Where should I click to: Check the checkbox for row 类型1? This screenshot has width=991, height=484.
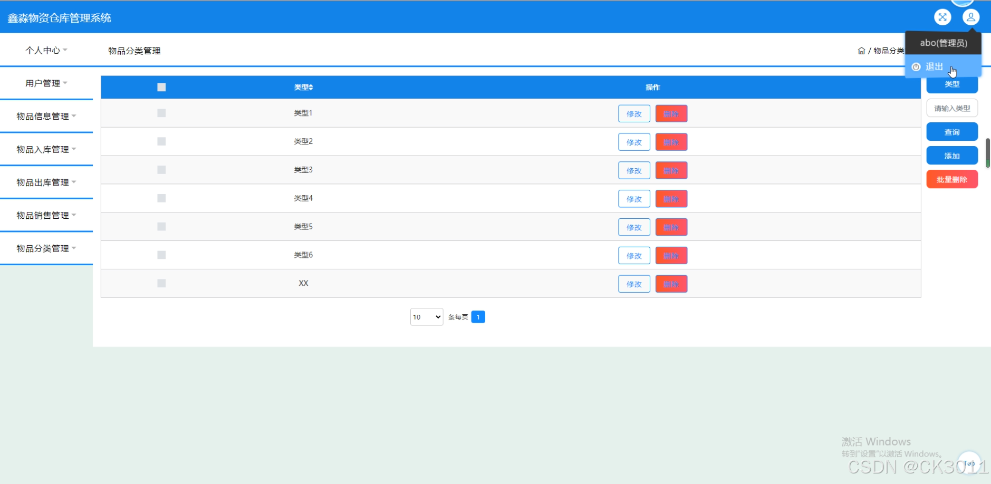[x=161, y=113]
